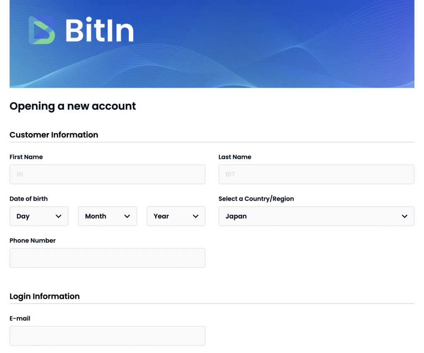Click the 'Login Information' section header

pos(44,296)
